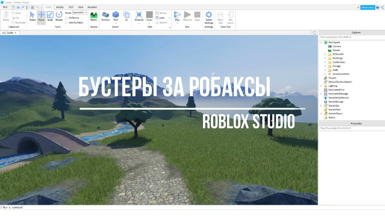Expand the Buildings folder in Explorer
Image resolution: width=385 pixels, height=216 pixels.
[x=325, y=58]
